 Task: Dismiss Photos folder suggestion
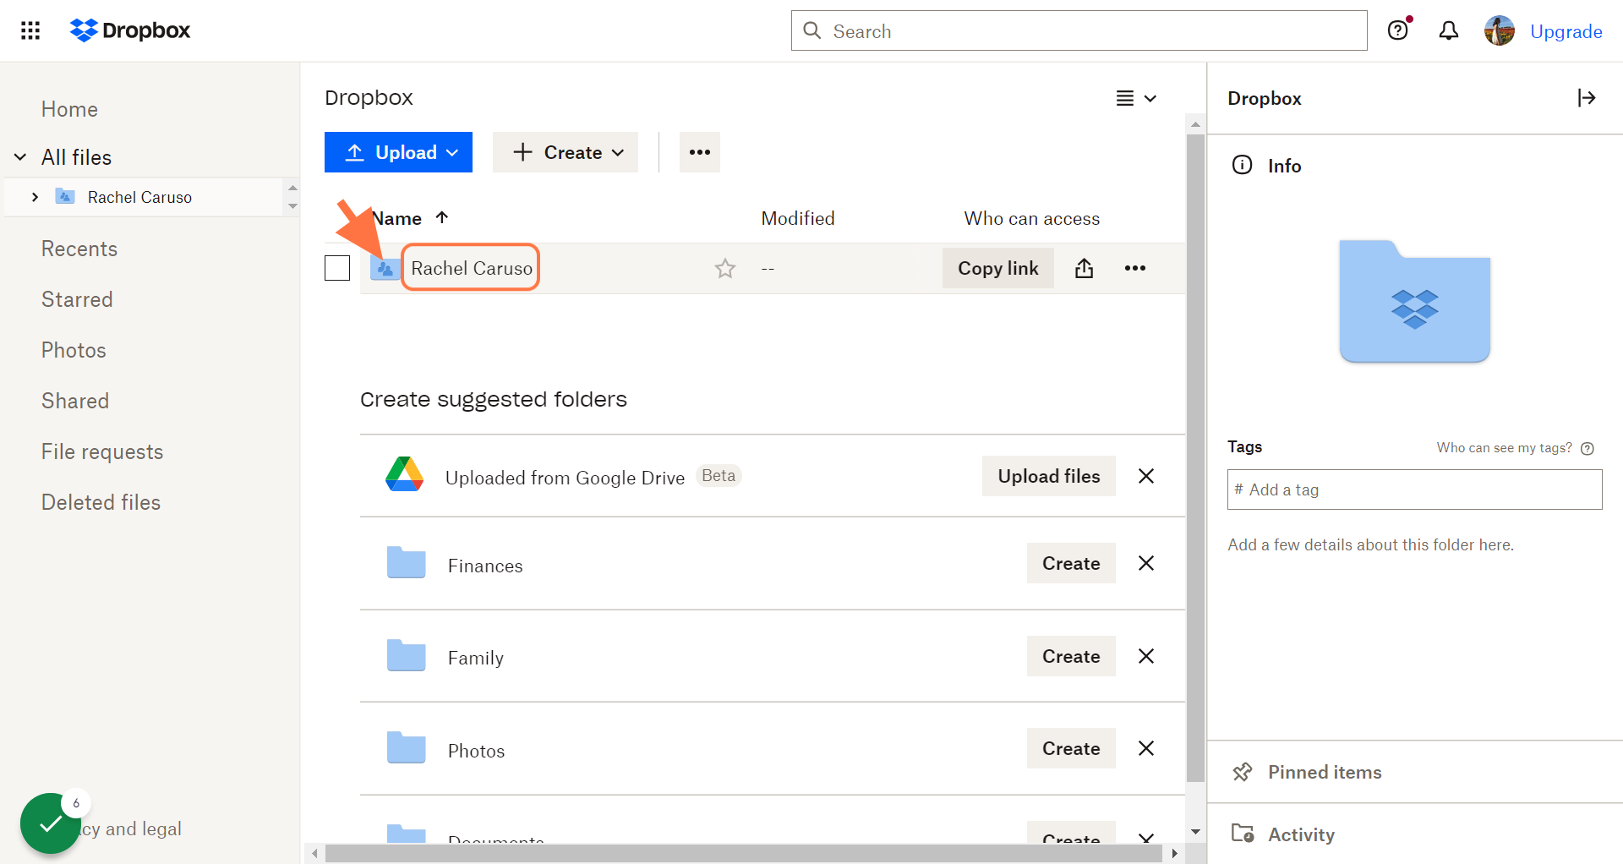coord(1146,748)
